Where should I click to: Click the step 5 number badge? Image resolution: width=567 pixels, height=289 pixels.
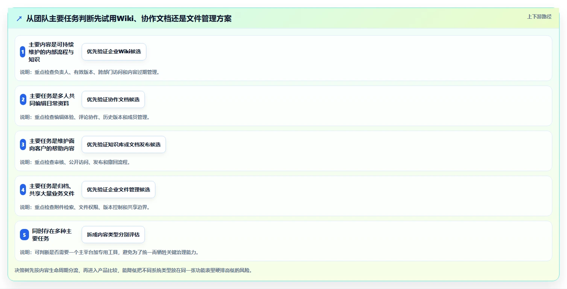pyautogui.click(x=24, y=235)
